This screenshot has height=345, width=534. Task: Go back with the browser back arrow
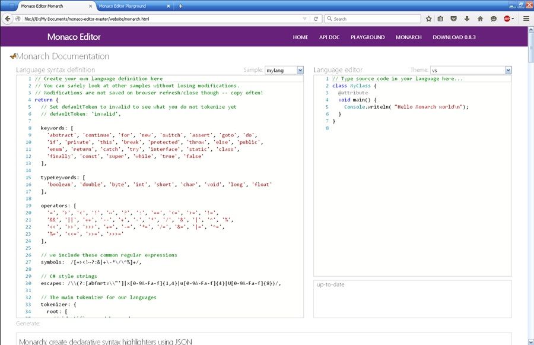tap(8, 19)
